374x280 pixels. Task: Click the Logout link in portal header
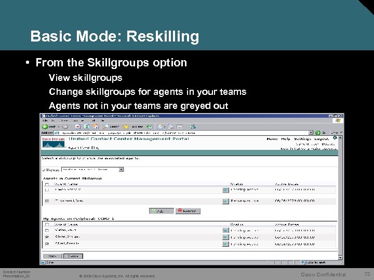click(322, 139)
